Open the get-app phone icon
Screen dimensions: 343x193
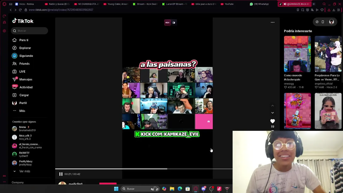click(x=323, y=22)
